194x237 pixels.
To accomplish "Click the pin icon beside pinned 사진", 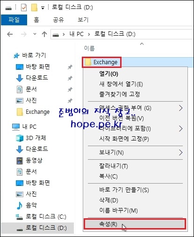I will [70, 101].
